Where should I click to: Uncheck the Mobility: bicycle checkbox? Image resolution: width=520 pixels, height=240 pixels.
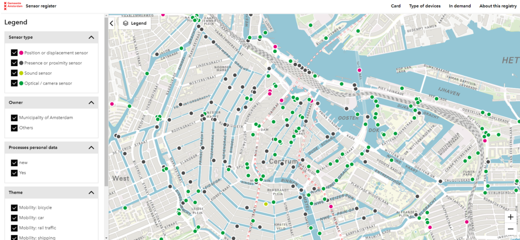point(14,208)
